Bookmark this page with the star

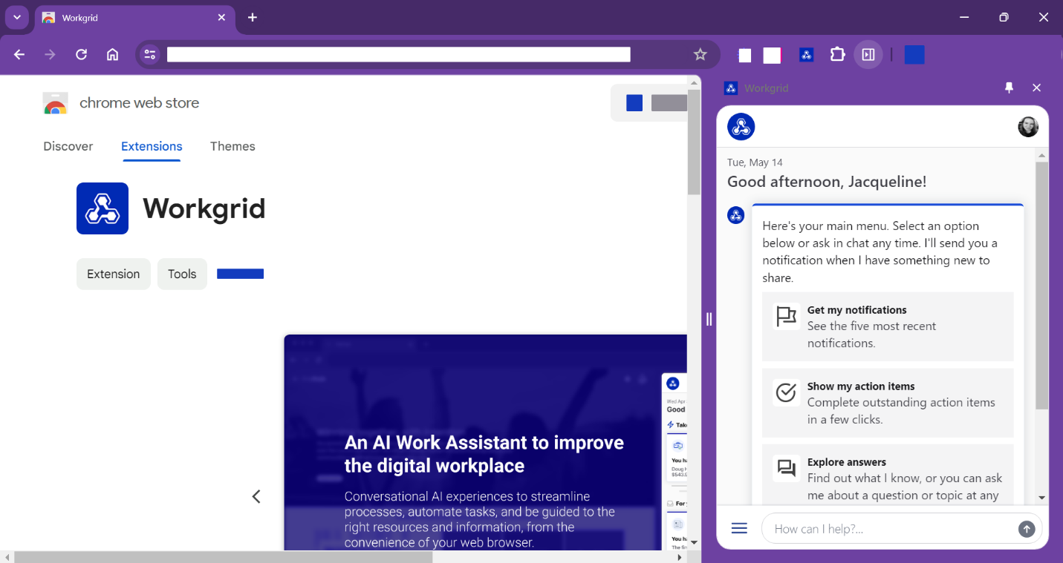tap(700, 54)
